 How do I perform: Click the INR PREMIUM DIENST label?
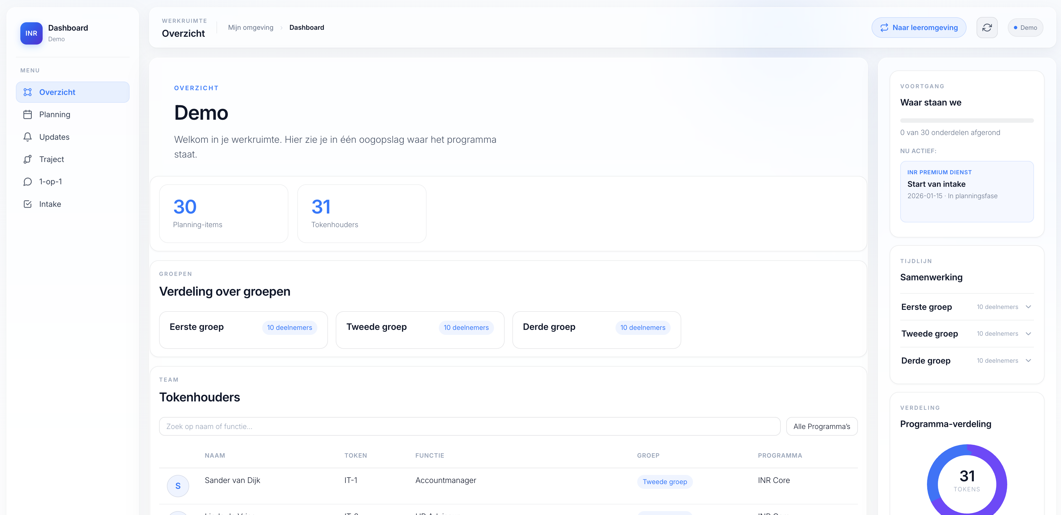click(x=939, y=172)
